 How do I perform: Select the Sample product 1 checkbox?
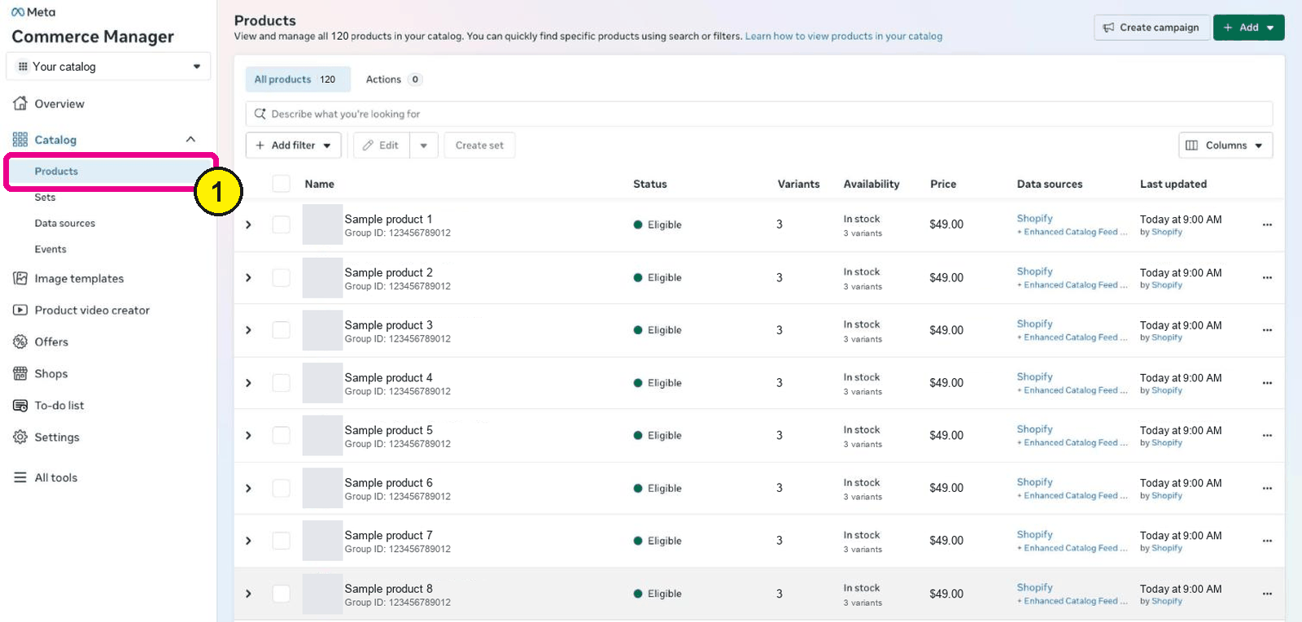coord(281,224)
